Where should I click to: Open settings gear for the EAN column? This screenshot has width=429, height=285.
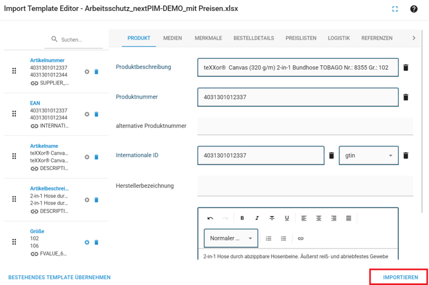pyautogui.click(x=87, y=114)
